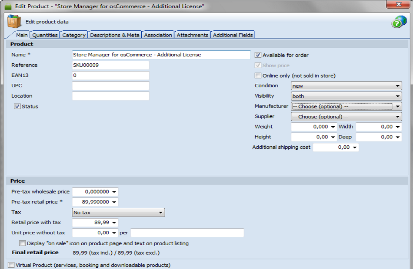Switch to the Main tab
Image resolution: width=413 pixels, height=269 pixels.
(x=22, y=35)
